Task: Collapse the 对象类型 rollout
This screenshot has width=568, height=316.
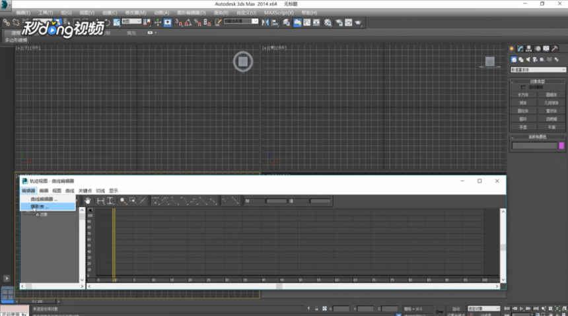Action: 537,81
